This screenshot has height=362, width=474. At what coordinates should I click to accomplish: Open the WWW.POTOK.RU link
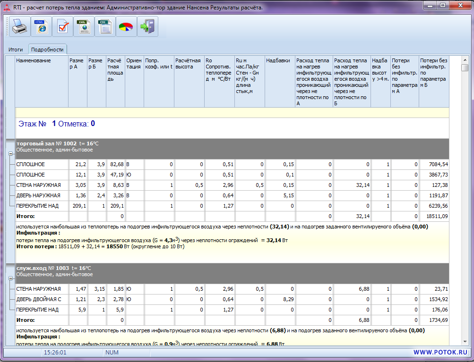coord(440,353)
